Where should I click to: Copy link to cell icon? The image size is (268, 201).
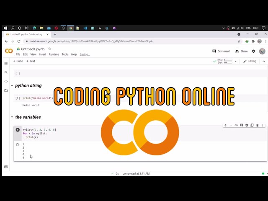point(236,125)
